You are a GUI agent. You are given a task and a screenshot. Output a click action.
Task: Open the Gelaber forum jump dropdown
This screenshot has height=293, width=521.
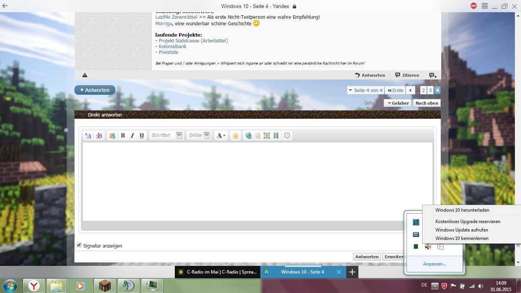click(x=398, y=103)
